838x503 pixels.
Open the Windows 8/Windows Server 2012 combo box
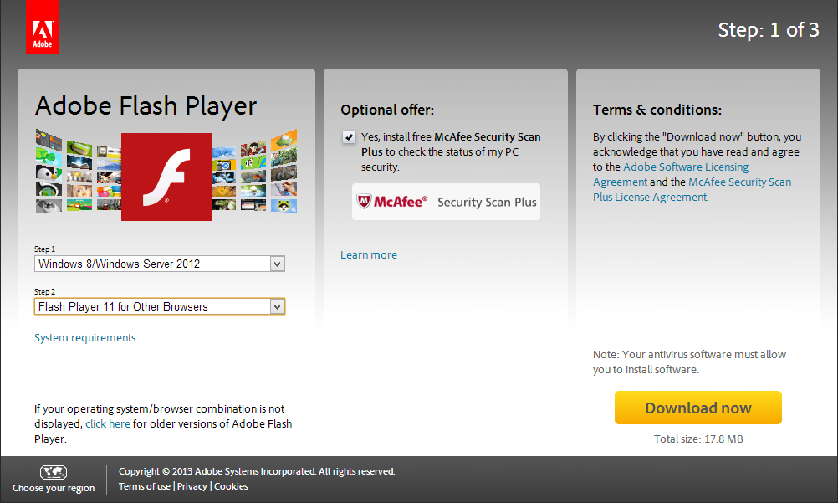tap(160, 264)
